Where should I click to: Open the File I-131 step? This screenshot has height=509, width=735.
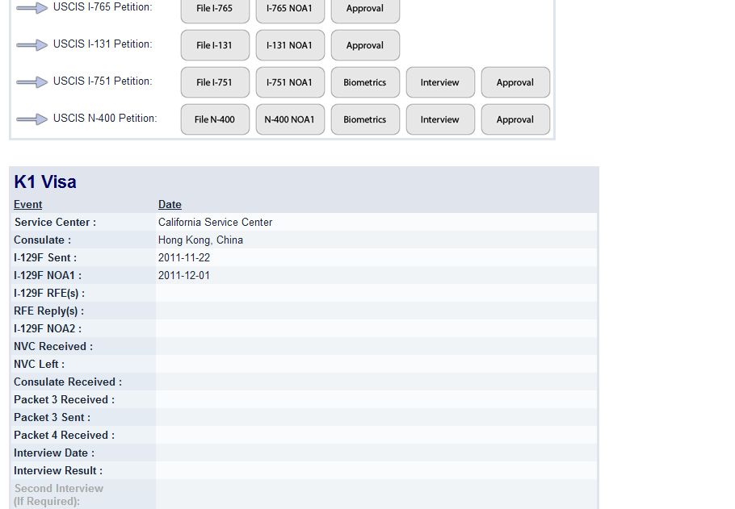(215, 45)
